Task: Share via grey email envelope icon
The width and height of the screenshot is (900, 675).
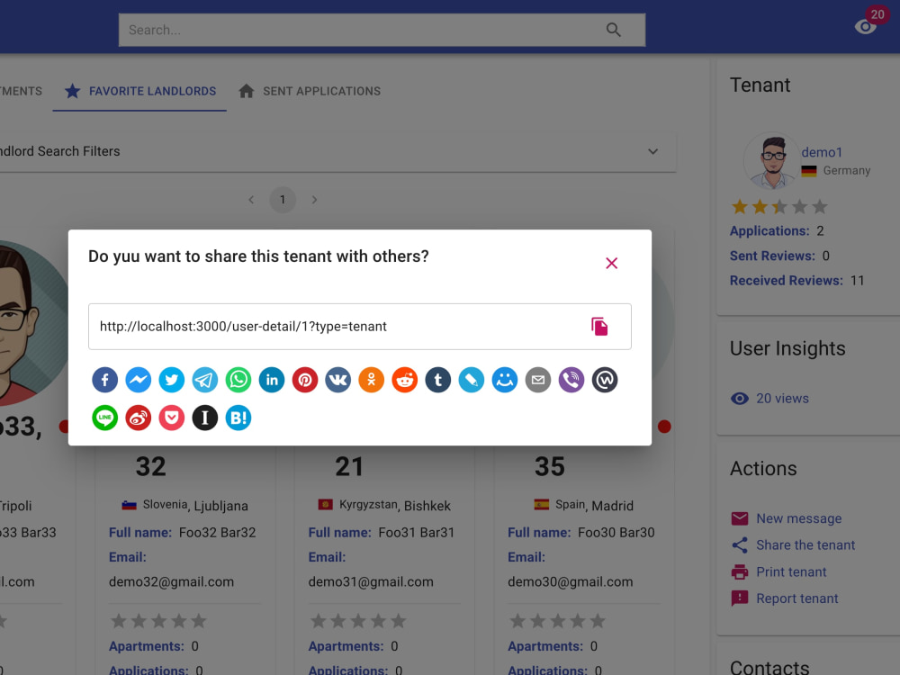Action: click(x=538, y=380)
